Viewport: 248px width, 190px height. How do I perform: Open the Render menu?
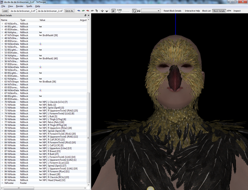click(x=20, y=6)
